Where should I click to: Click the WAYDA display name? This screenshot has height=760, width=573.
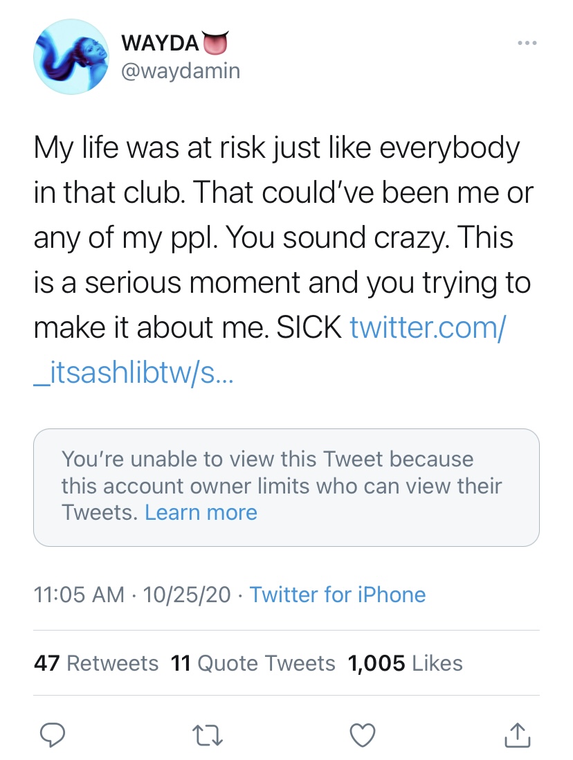point(159,43)
